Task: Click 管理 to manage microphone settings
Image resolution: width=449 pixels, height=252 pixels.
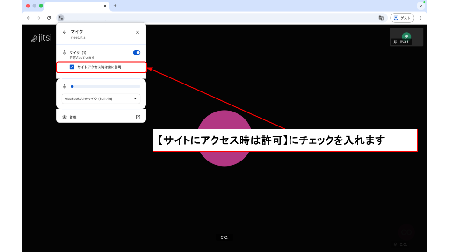Action: coord(73,117)
